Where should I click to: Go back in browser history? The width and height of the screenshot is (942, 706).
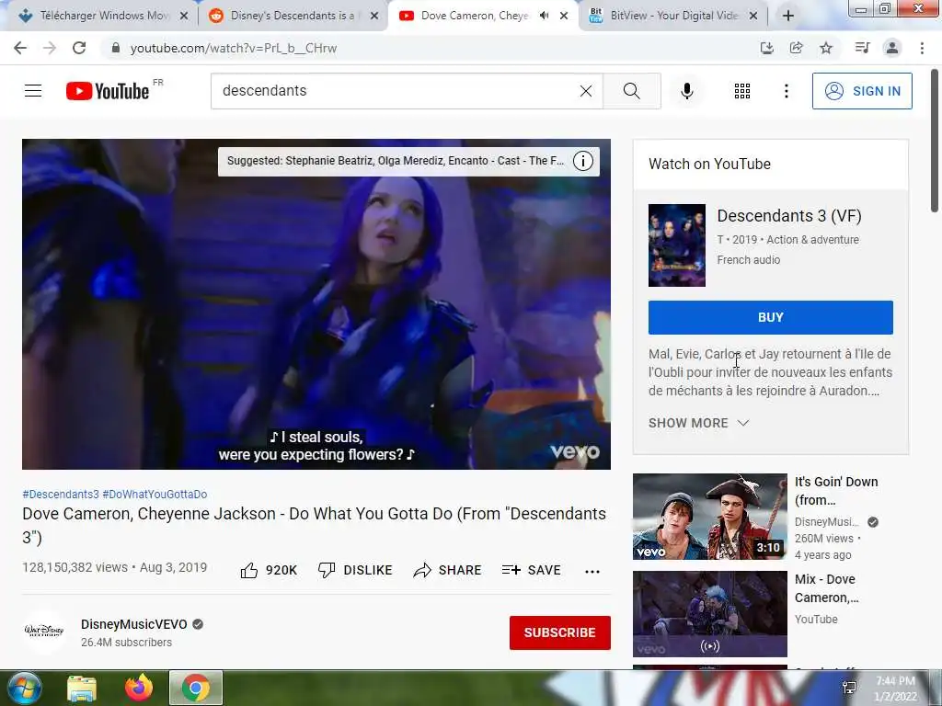point(20,48)
